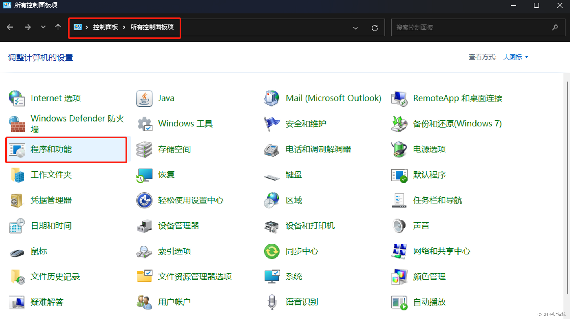
Task: Open the Java link text
Action: tap(166, 98)
